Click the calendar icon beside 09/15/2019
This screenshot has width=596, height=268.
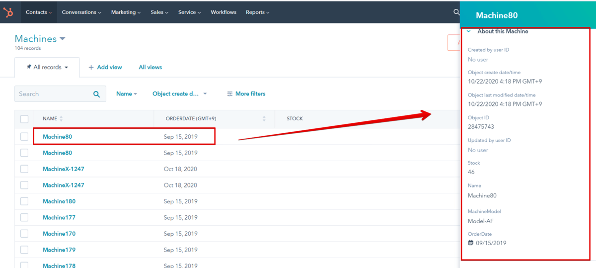coord(471,243)
